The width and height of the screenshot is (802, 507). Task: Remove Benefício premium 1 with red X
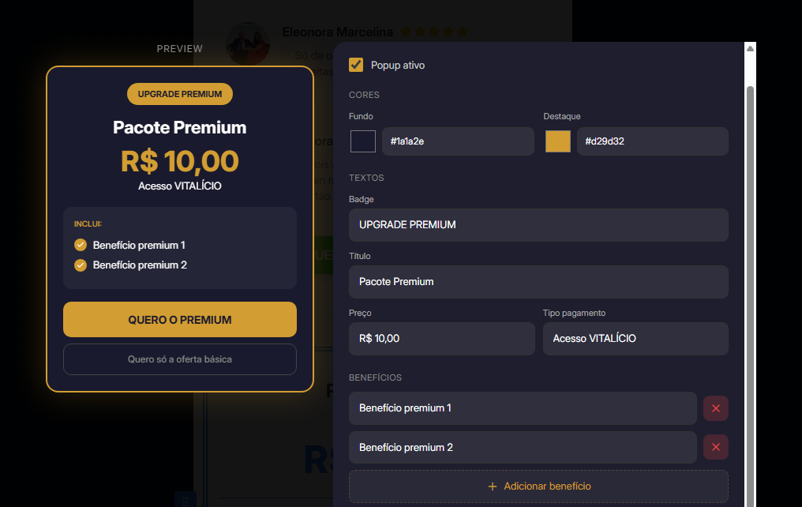[x=715, y=408]
